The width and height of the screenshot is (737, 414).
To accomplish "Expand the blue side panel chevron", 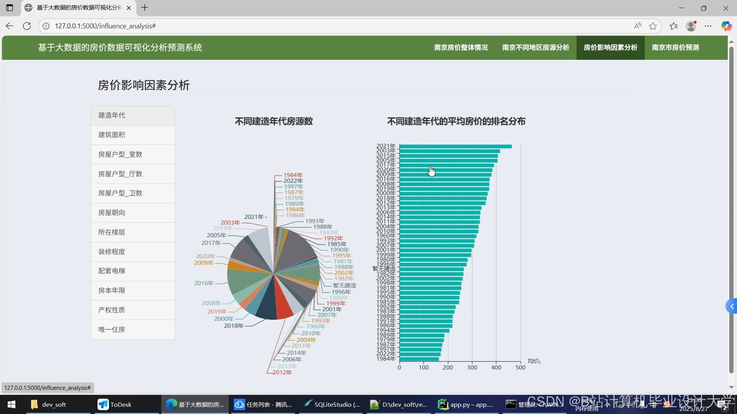I will (732, 306).
